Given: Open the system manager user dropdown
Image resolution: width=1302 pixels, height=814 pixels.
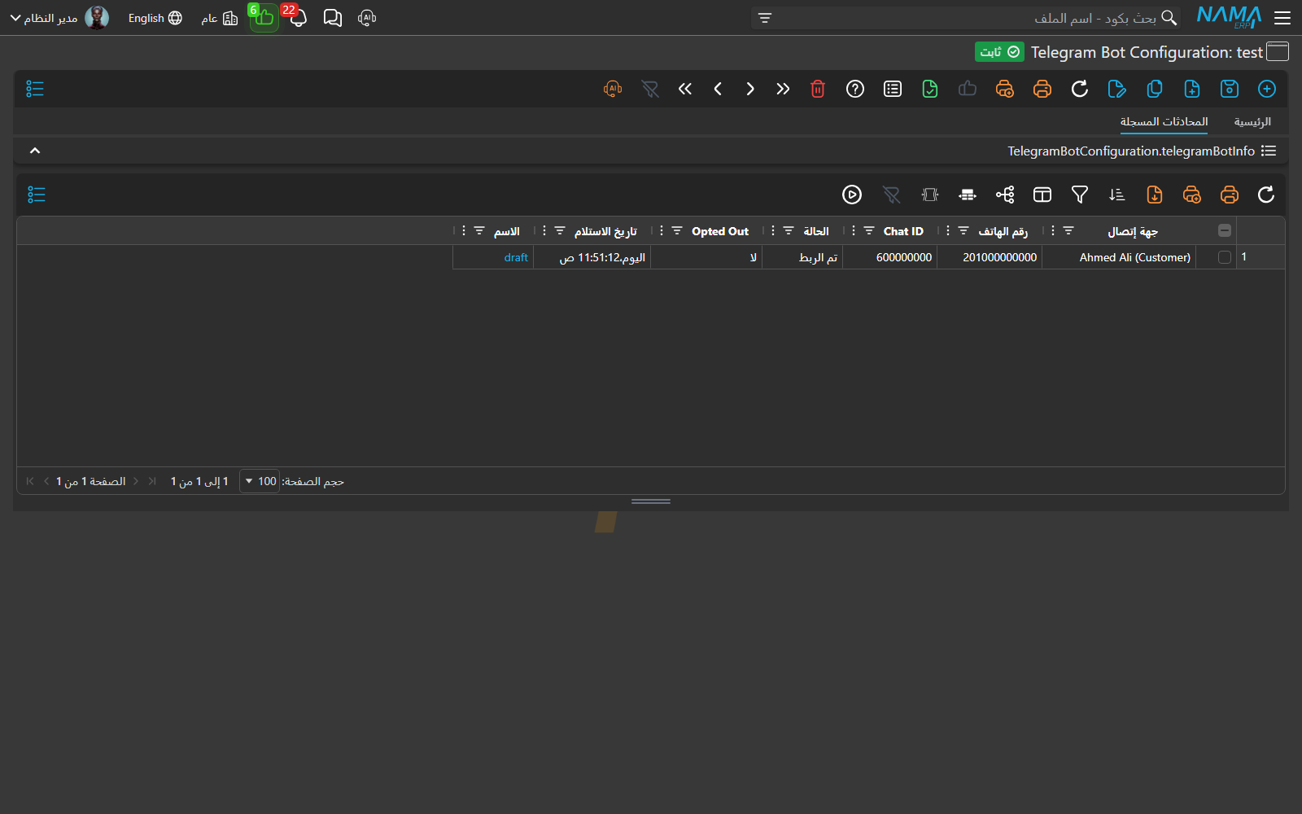Looking at the screenshot, I should point(59,18).
